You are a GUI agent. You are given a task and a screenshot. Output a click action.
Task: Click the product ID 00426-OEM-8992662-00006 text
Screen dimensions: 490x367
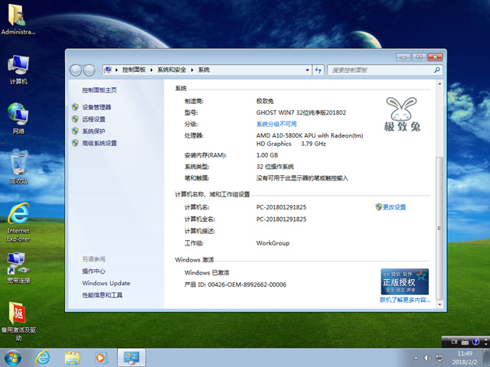[x=247, y=284]
